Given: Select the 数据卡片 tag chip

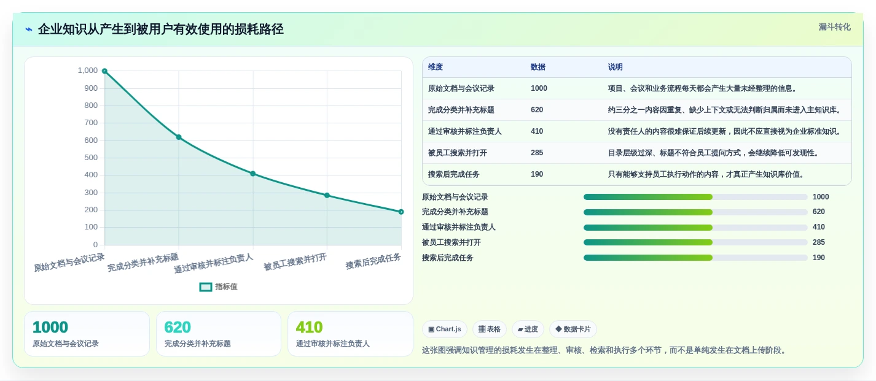Looking at the screenshot, I should [573, 329].
